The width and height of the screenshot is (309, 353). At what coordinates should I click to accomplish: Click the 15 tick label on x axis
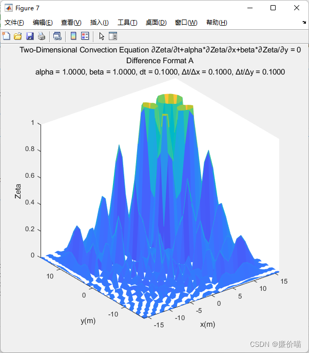(284, 282)
